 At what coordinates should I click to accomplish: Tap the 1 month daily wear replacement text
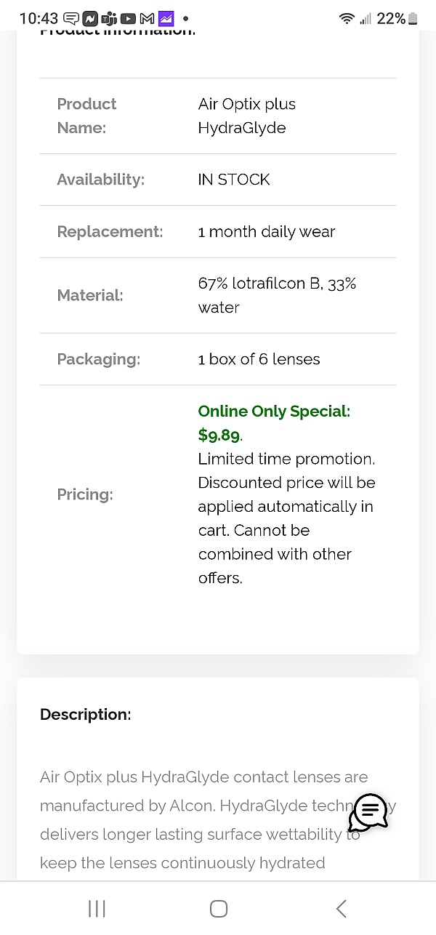point(266,231)
